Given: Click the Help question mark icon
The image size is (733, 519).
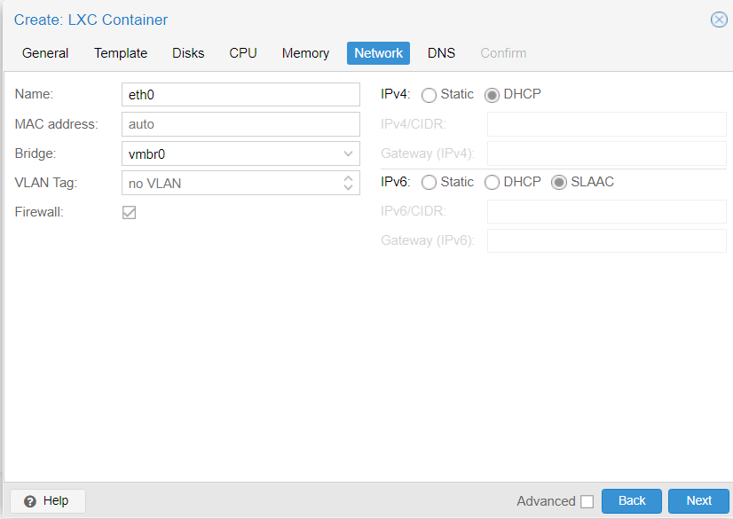Looking at the screenshot, I should tap(31, 500).
